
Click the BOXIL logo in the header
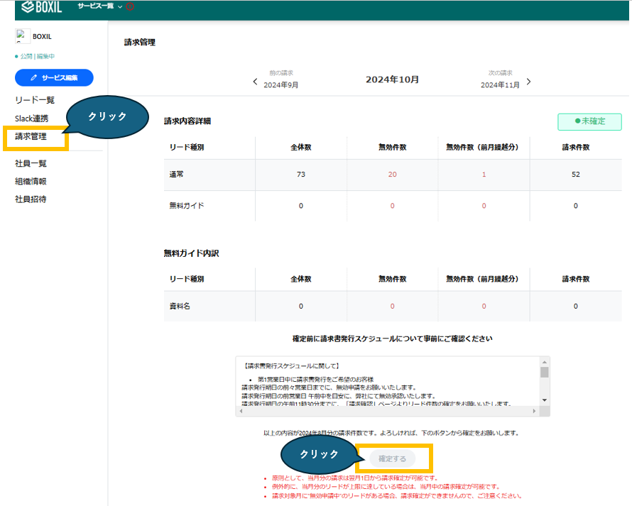41,6
